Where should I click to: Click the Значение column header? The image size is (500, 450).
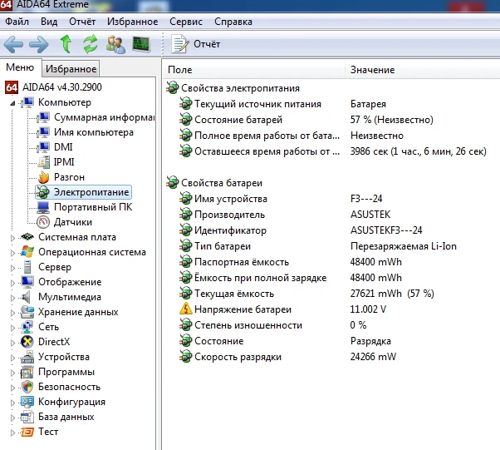click(x=423, y=70)
